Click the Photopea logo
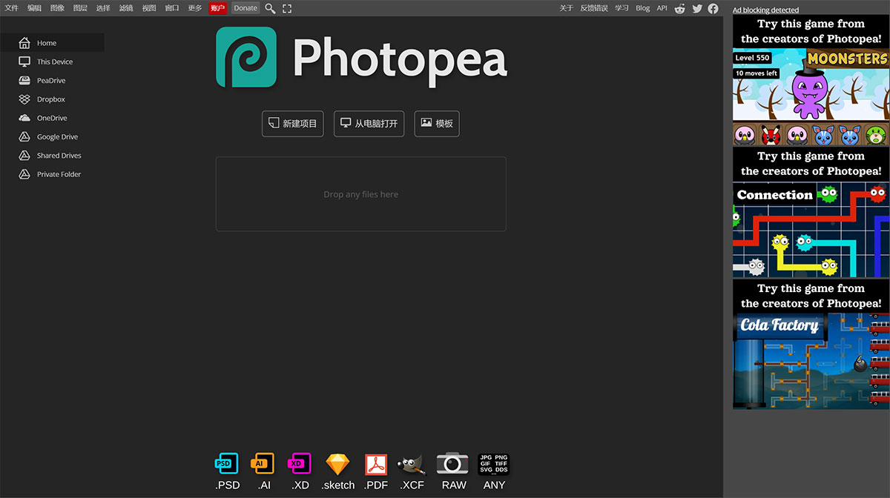890x498 pixels. [x=246, y=57]
